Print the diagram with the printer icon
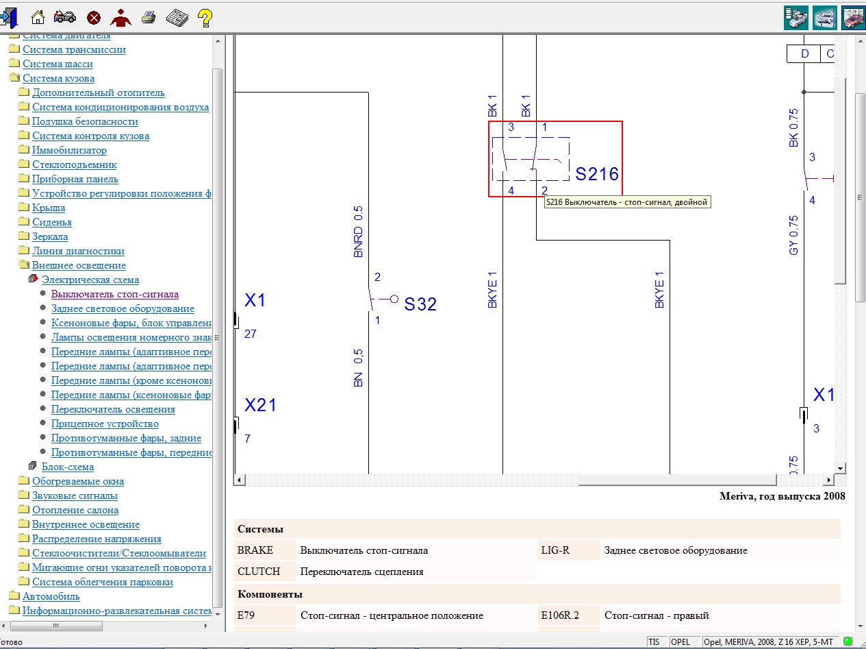The width and height of the screenshot is (866, 649). pyautogui.click(x=149, y=17)
